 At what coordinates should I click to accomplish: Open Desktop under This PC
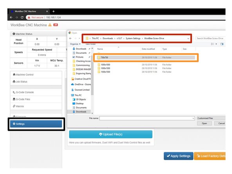tap(78, 103)
